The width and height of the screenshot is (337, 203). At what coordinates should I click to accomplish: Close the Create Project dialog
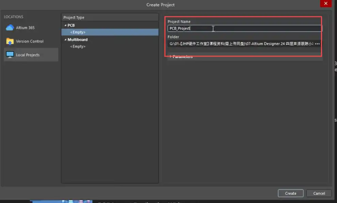pyautogui.click(x=326, y=4)
